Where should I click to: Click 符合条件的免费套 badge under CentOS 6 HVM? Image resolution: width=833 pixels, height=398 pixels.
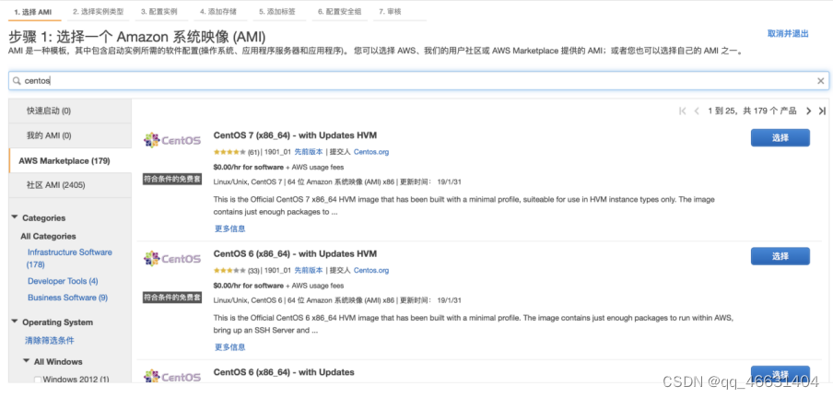click(x=172, y=298)
